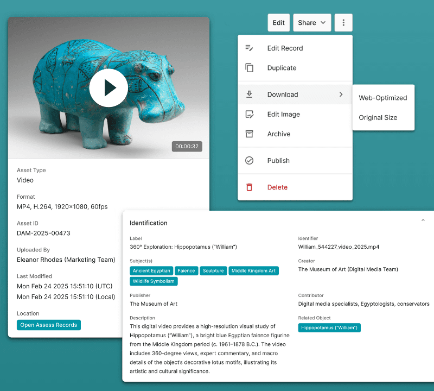
Task: Click the 00:00:32 video duration badge
Action: (187, 146)
